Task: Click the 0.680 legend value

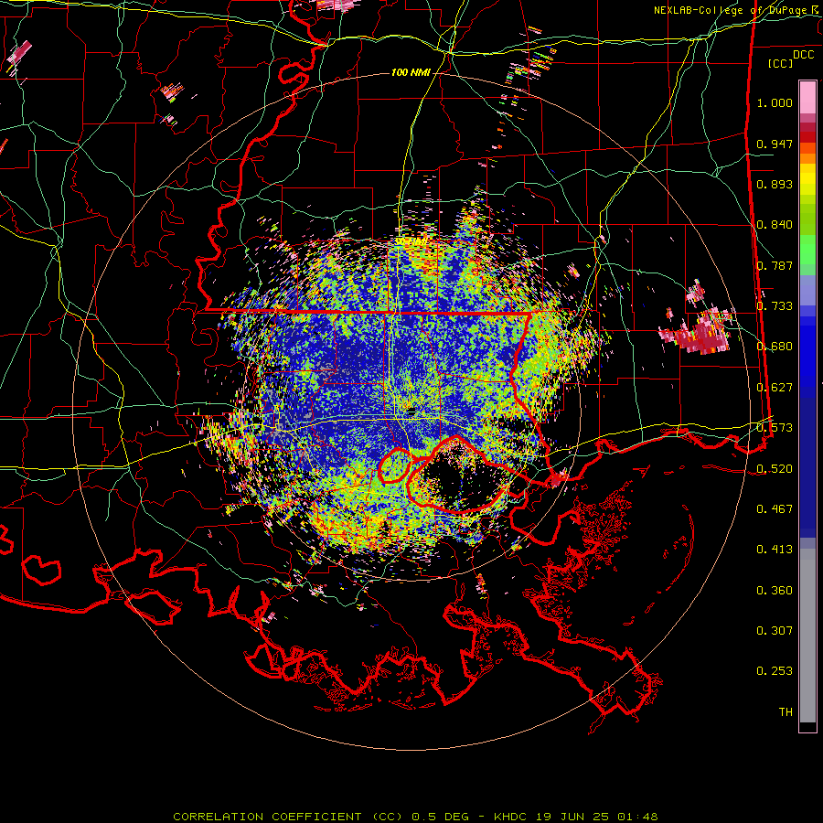Action: pos(775,347)
